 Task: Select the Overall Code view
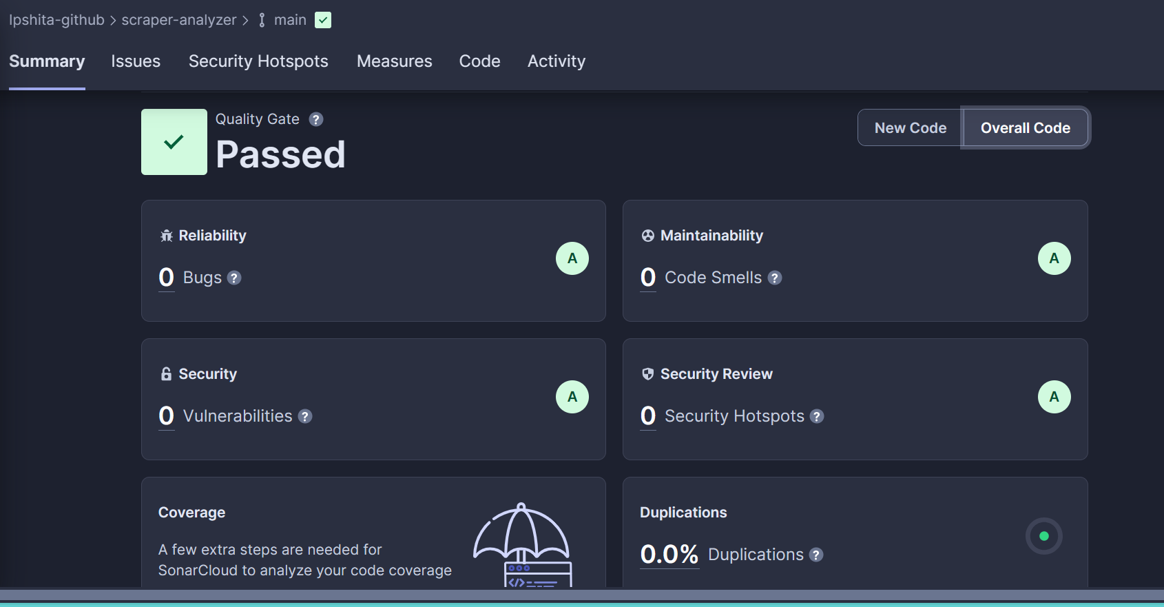[x=1026, y=128]
